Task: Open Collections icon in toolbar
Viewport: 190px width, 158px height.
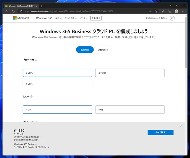Action: coord(170,11)
